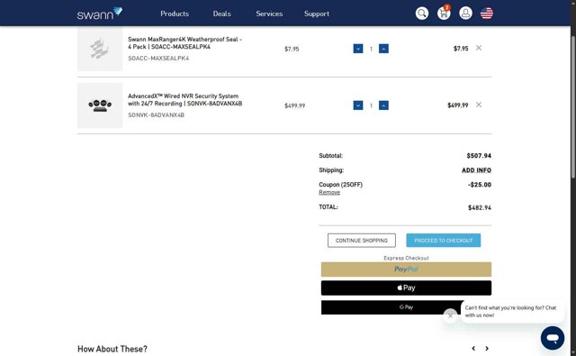Open Swann MaxRanger4K Weatherproof Seal product link
The image size is (576, 356).
(184, 43)
